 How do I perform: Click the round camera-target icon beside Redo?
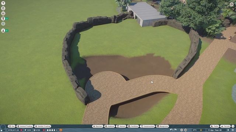(x=181, y=130)
